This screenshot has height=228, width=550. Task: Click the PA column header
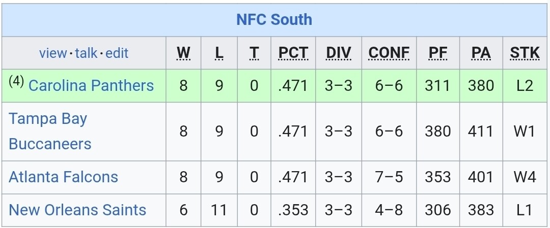[x=481, y=53]
